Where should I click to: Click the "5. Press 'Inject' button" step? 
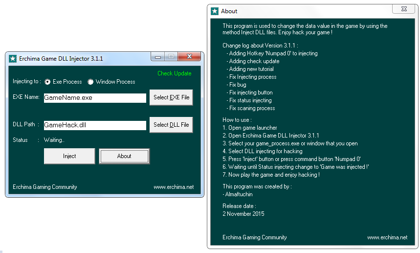(x=291, y=159)
